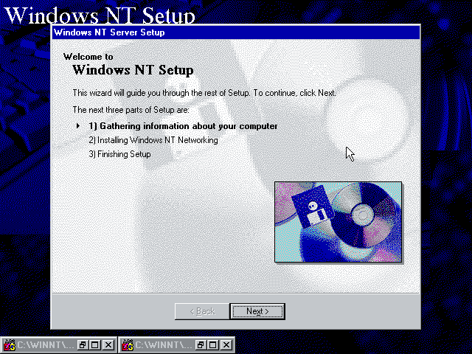
Task: Click the bold 'Windows NT Setup' wizard heading
Action: pos(133,70)
